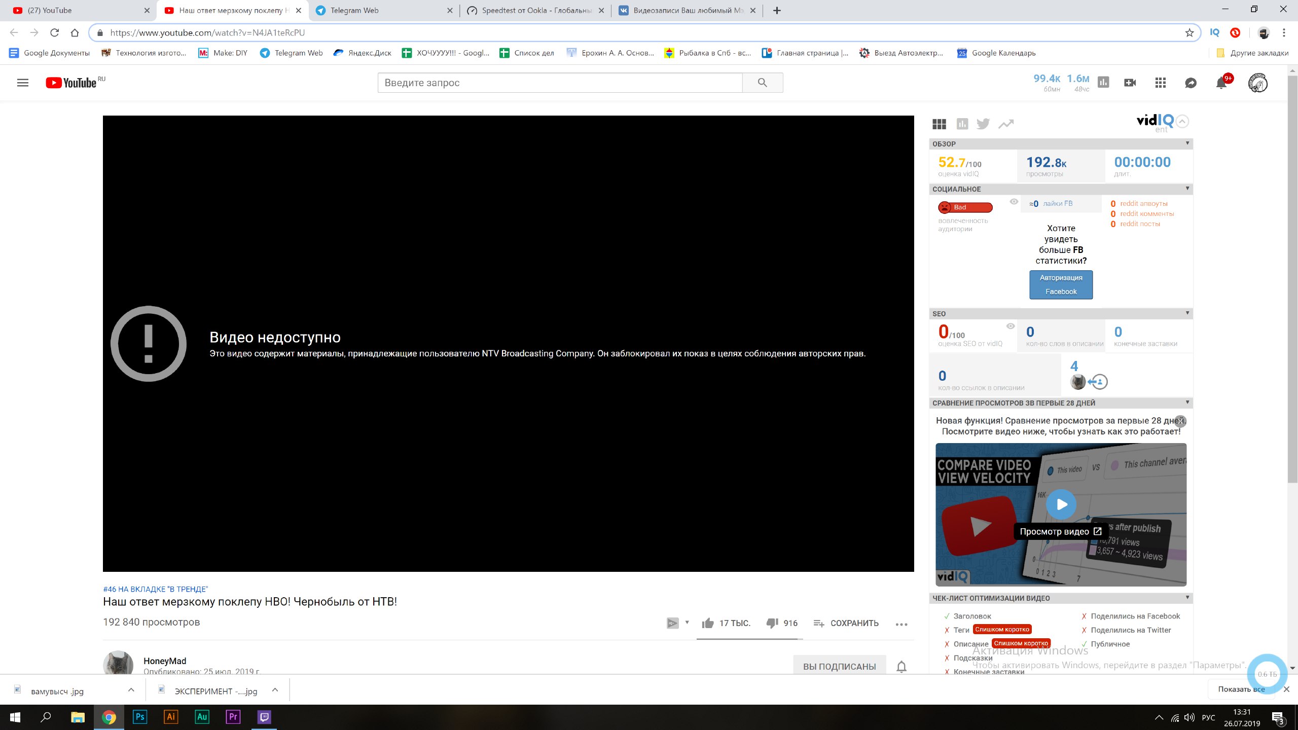Open the YouTube hamburger guide menu
The width and height of the screenshot is (1298, 730).
[x=23, y=83]
